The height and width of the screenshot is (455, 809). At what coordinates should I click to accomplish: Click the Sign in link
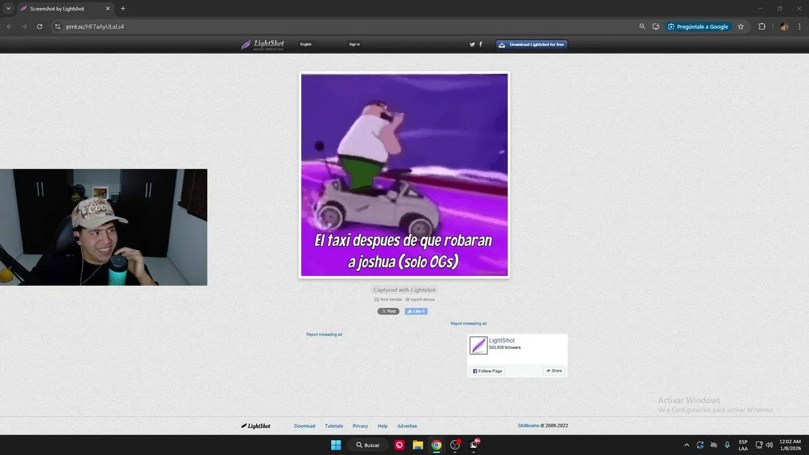pos(355,44)
